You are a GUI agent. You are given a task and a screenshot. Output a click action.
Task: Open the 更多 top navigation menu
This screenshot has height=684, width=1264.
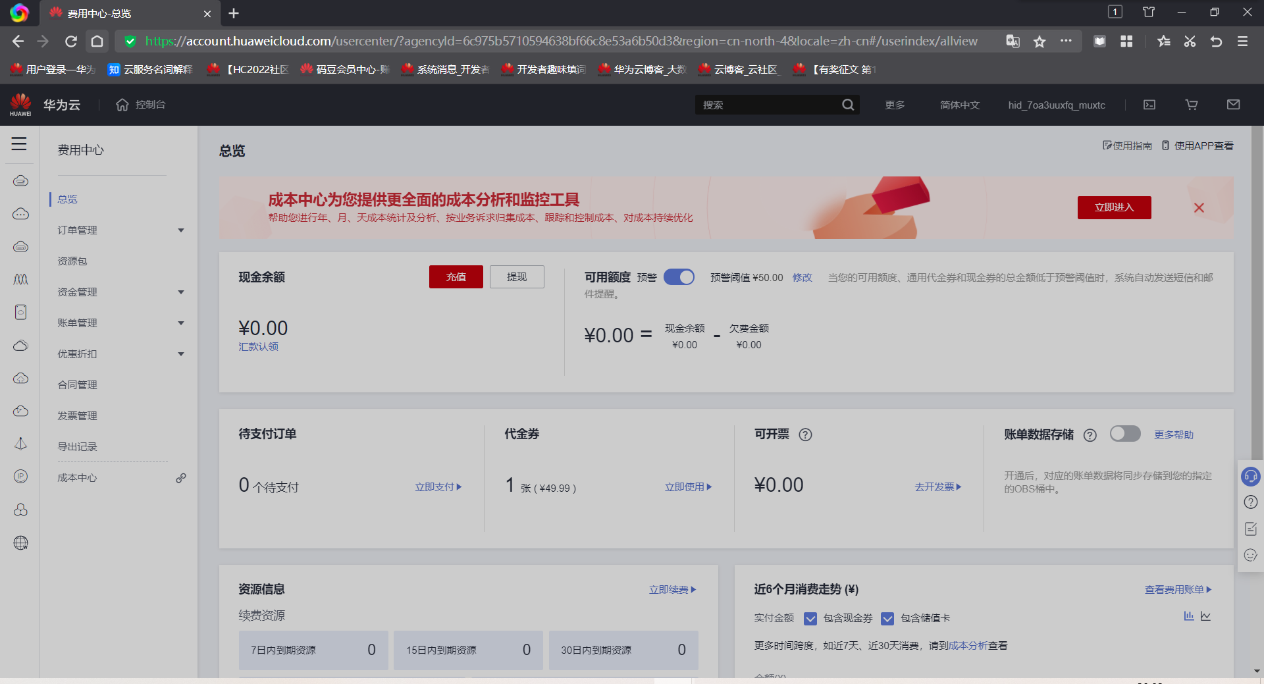(x=895, y=105)
